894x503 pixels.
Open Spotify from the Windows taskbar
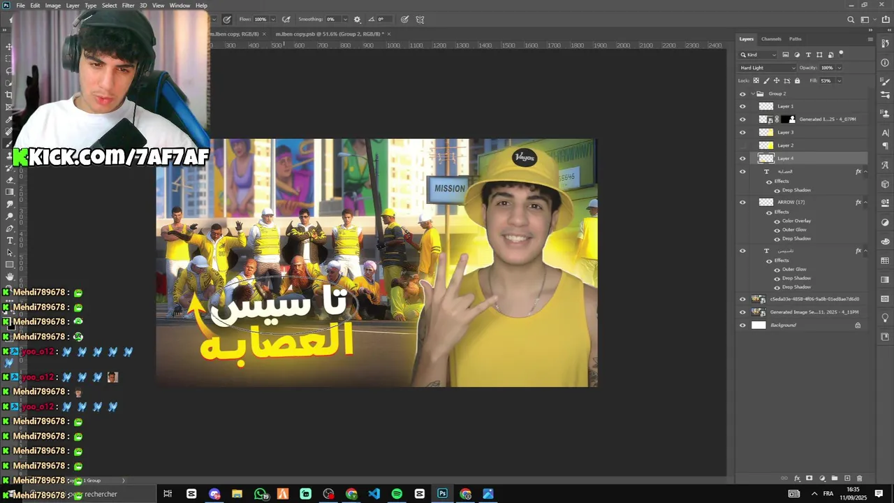point(397,494)
